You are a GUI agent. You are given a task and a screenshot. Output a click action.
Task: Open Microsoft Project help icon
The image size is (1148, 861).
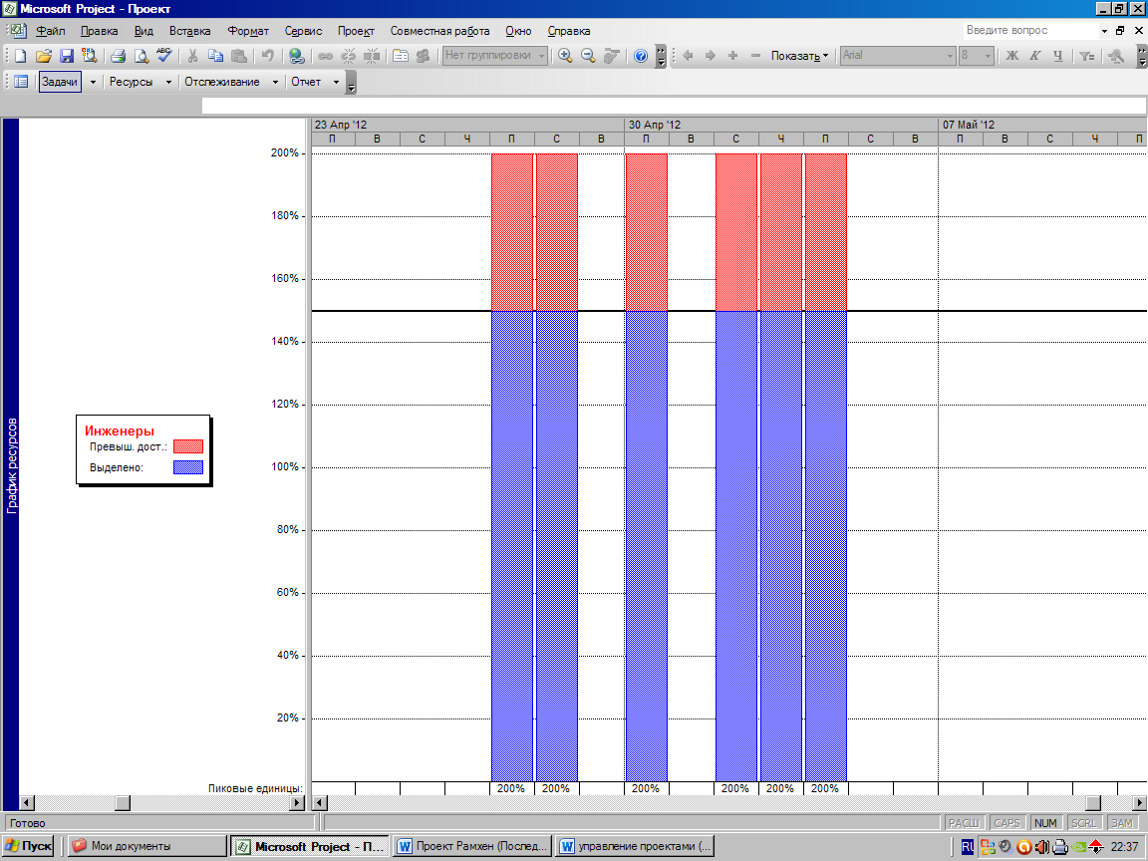(641, 56)
